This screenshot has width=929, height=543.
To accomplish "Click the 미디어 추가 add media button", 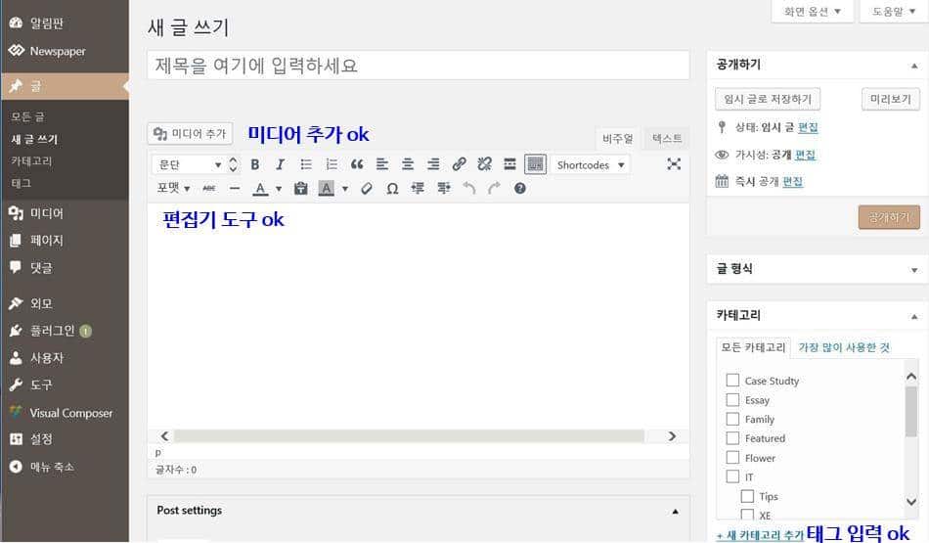I will (x=190, y=133).
